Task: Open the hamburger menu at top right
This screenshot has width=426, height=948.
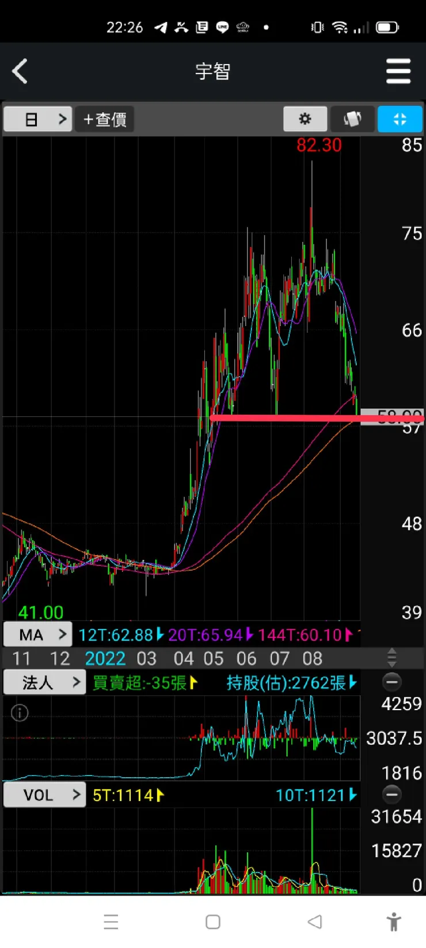Action: (x=398, y=71)
